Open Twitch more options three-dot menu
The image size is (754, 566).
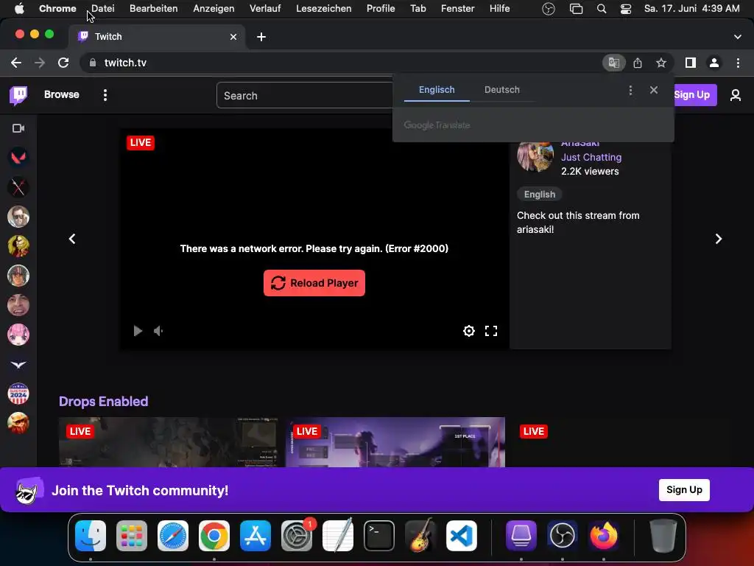105,95
